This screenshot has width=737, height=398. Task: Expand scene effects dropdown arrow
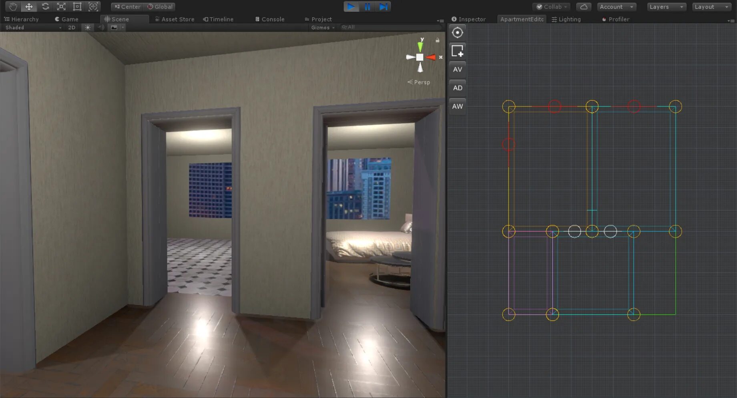(x=123, y=28)
